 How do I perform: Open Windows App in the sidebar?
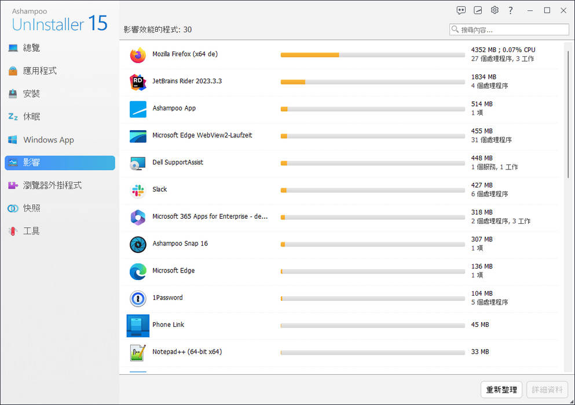point(48,140)
